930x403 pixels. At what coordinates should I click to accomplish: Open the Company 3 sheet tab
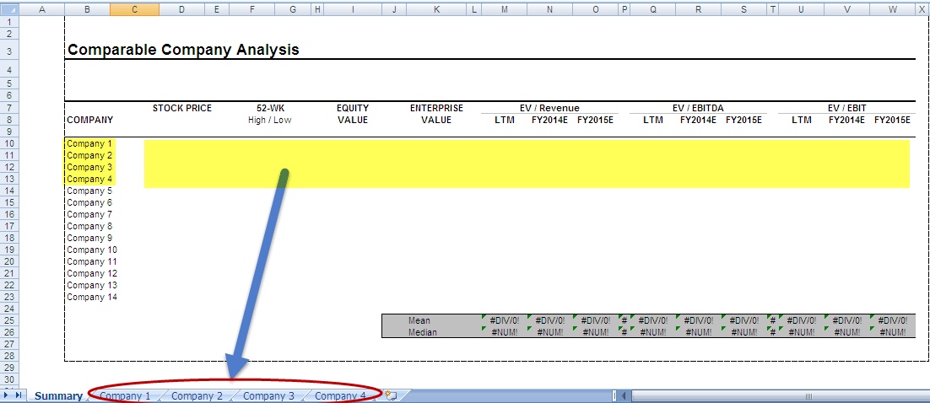[268, 396]
